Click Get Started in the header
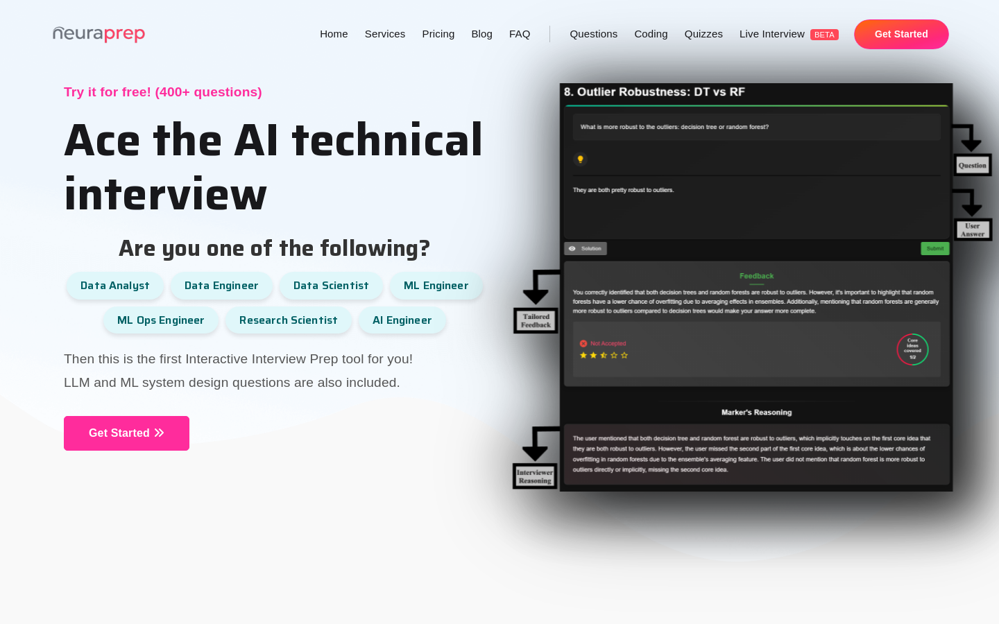999x624 pixels. click(x=901, y=34)
